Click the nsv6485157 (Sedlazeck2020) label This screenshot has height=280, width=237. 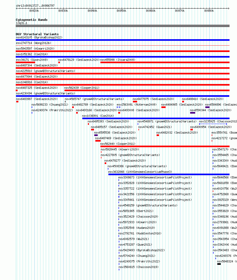[x=112, y=127]
